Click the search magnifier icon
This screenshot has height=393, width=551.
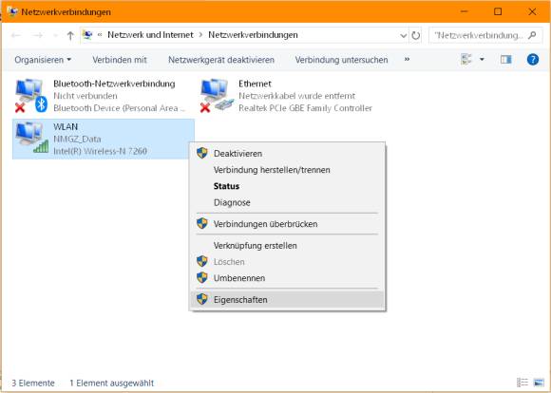click(532, 35)
